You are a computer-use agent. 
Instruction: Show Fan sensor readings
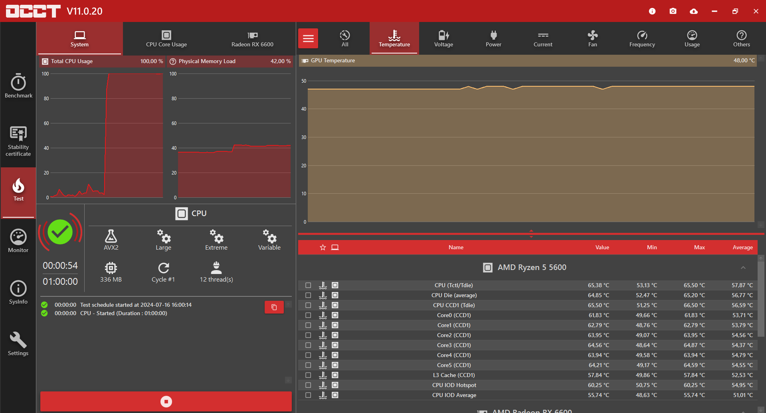(x=592, y=39)
